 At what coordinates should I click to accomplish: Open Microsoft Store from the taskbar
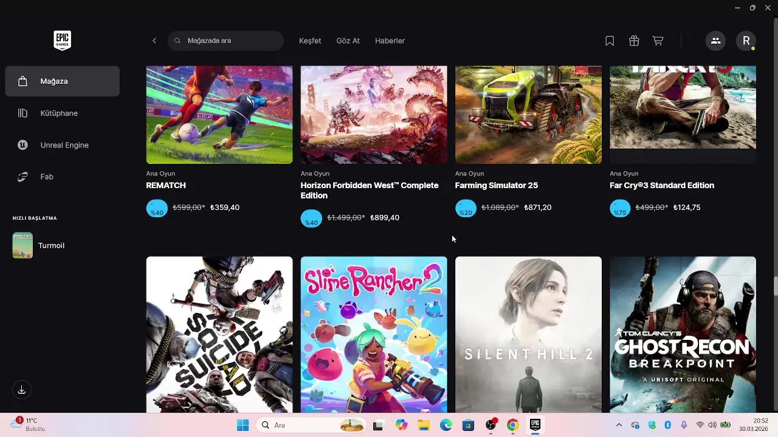click(468, 425)
